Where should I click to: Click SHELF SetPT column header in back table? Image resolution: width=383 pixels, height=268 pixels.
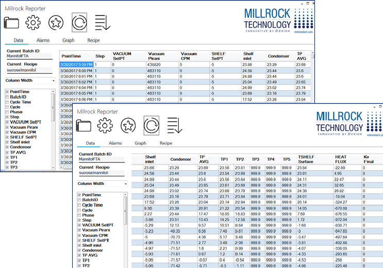pyautogui.click(x=225, y=56)
